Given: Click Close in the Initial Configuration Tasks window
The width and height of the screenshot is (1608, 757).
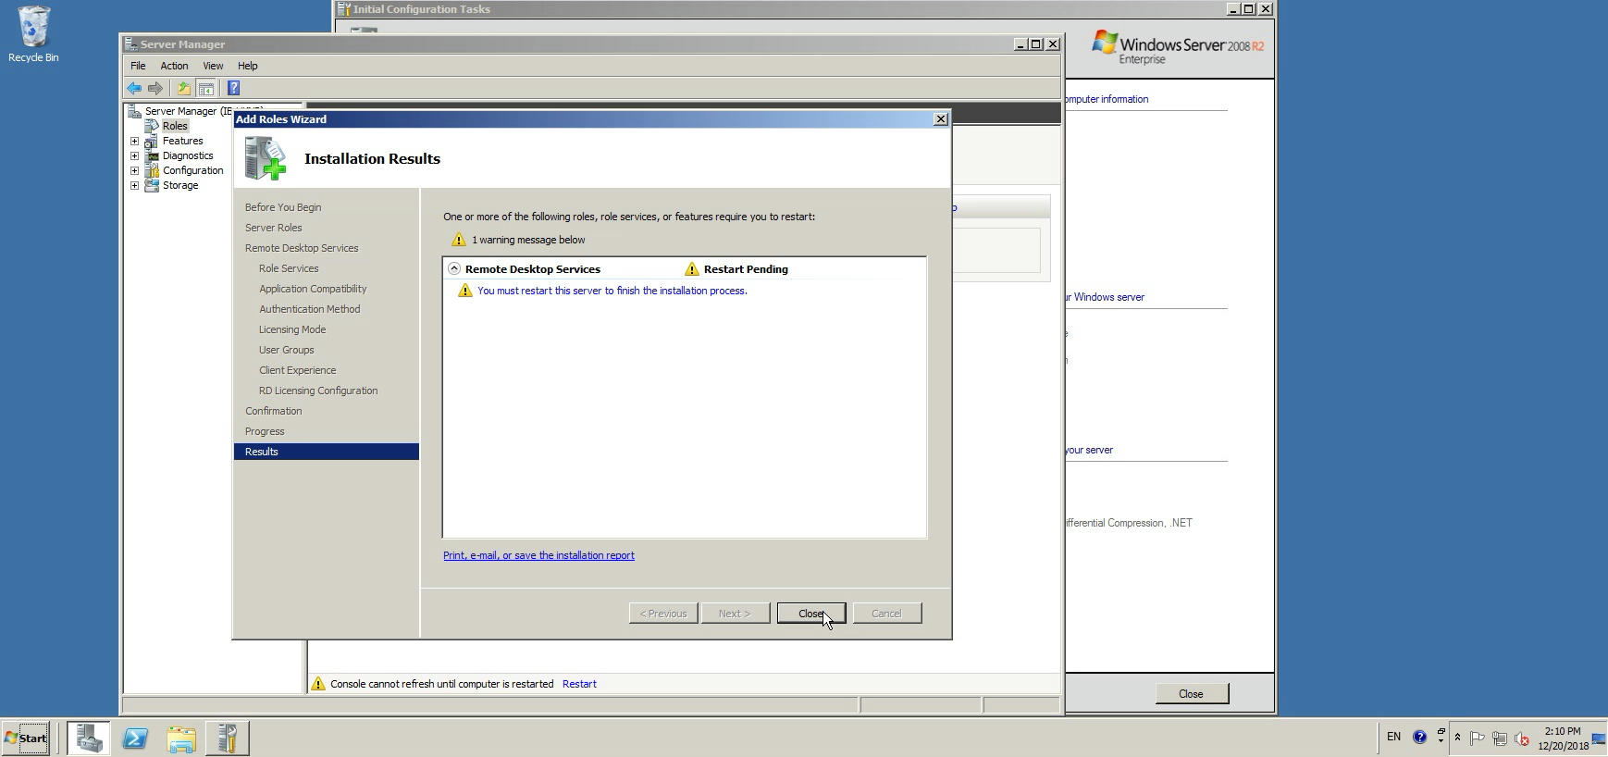Looking at the screenshot, I should (1192, 694).
